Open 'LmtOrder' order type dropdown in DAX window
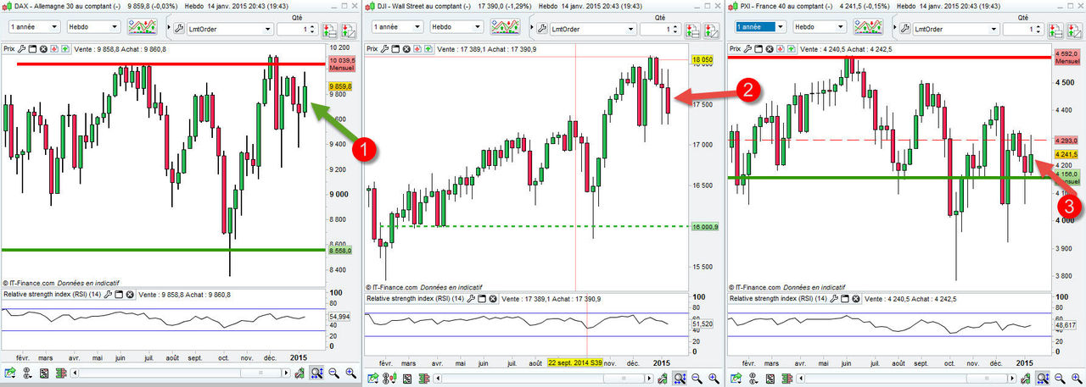Image resolution: width=1086 pixels, height=387 pixels. point(230,29)
